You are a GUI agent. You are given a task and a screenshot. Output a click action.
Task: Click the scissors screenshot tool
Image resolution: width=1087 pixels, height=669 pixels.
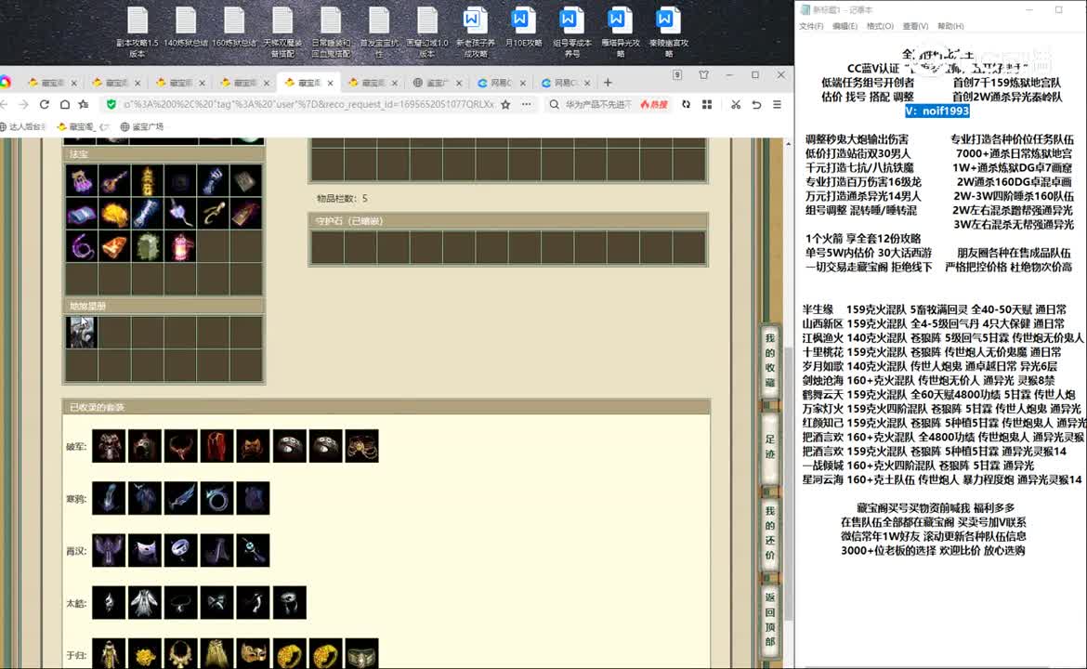pos(736,104)
